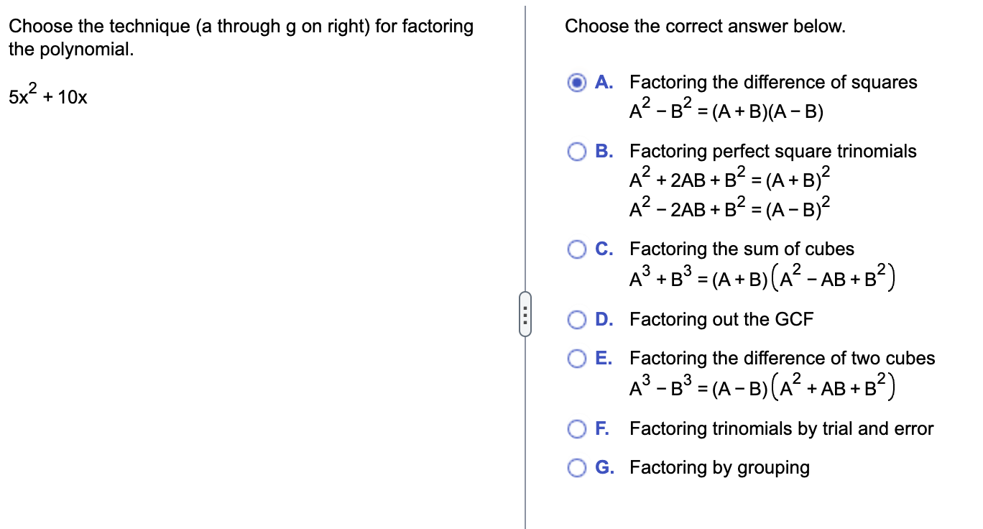Click the "Factoring out the GCF" label

721,319
